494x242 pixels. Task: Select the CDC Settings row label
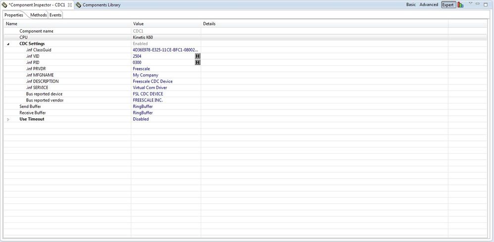32,44
